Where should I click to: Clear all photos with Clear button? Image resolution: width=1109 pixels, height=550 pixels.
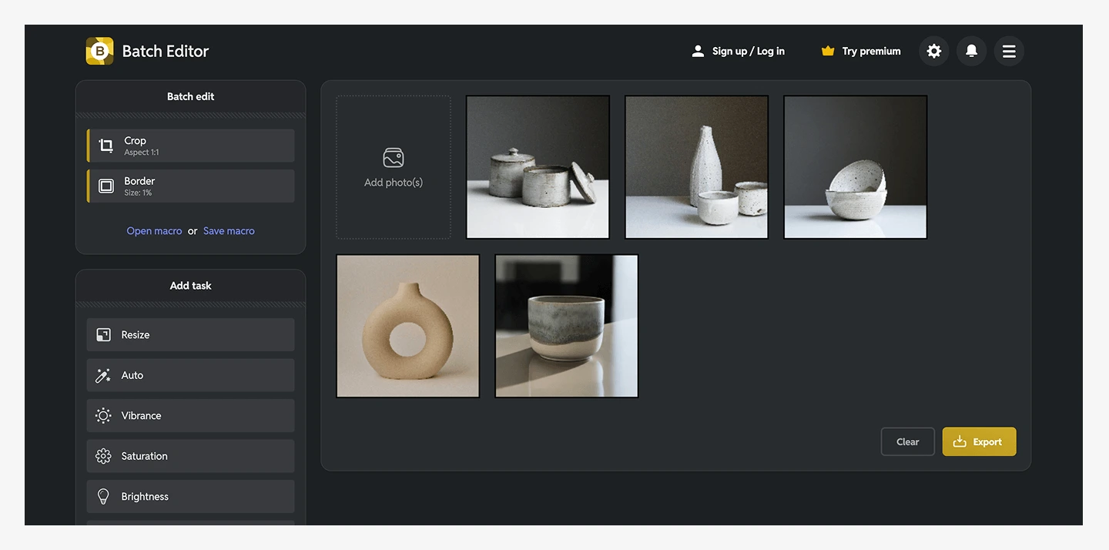[x=907, y=442]
